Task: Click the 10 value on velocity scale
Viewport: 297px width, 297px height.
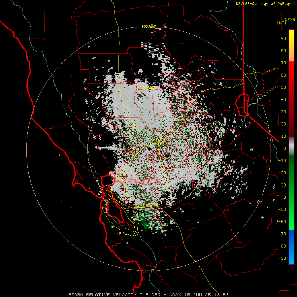Action: click(x=283, y=136)
